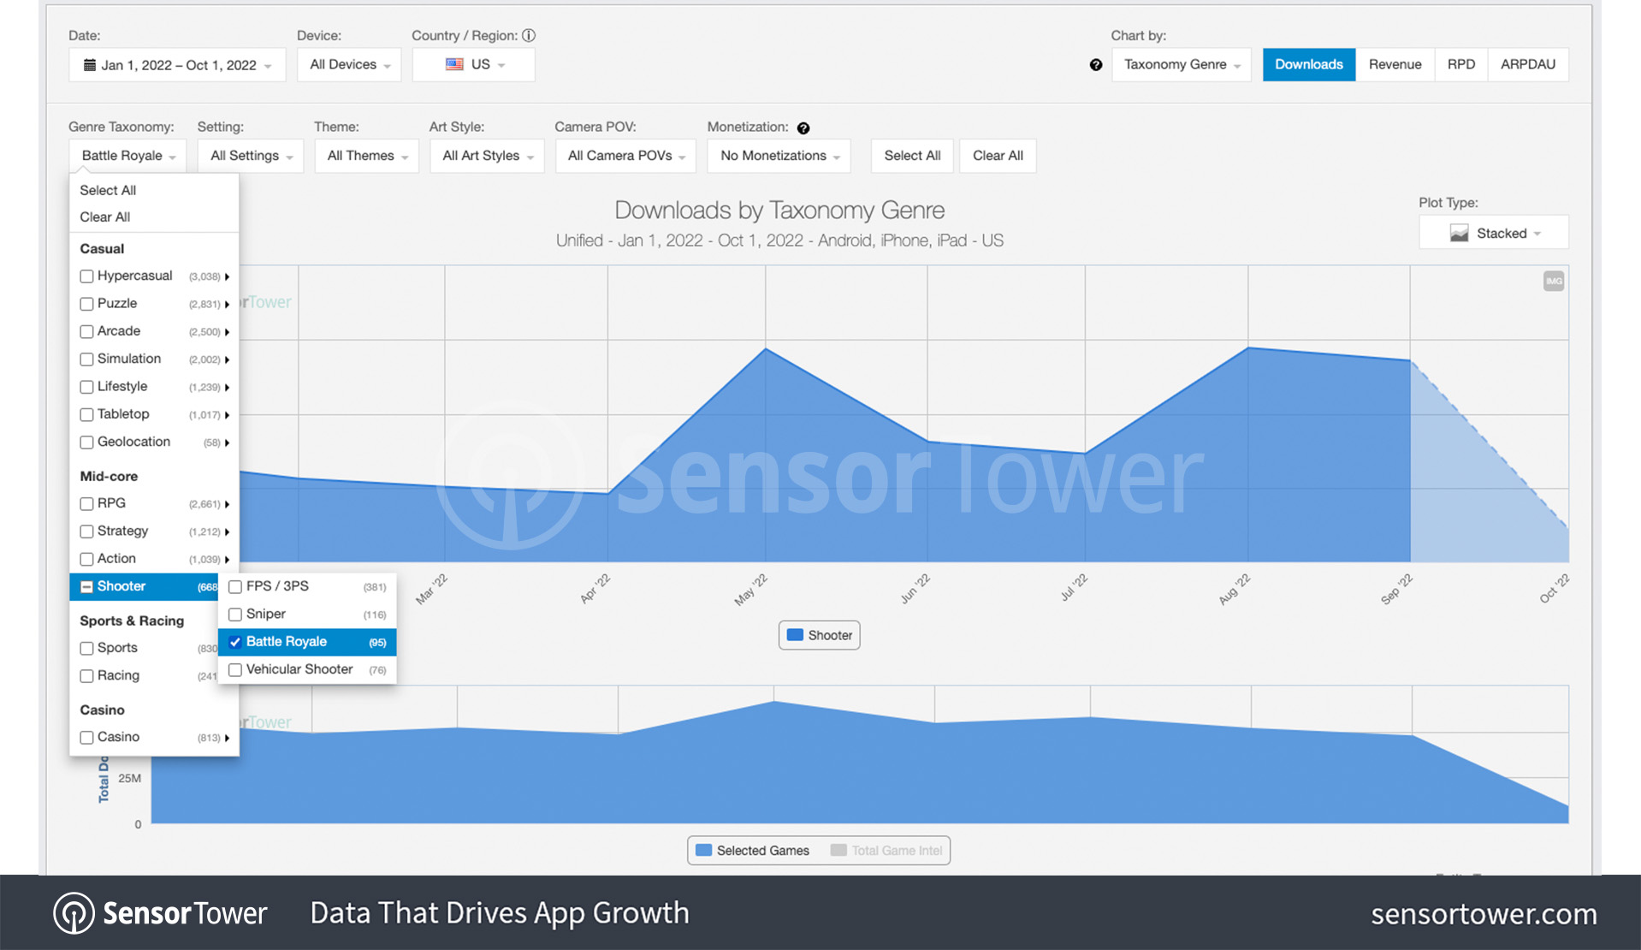Check the Geolocation checkbox
This screenshot has height=950, width=1641.
click(x=86, y=442)
